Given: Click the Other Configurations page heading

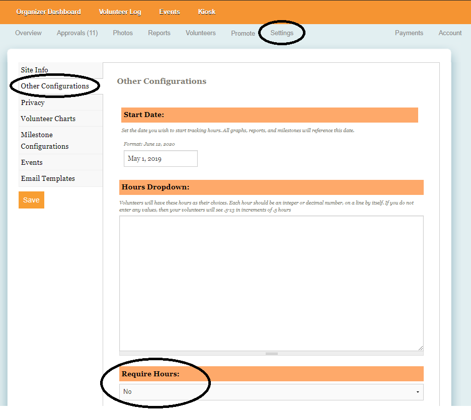Looking at the screenshot, I should click(x=162, y=81).
